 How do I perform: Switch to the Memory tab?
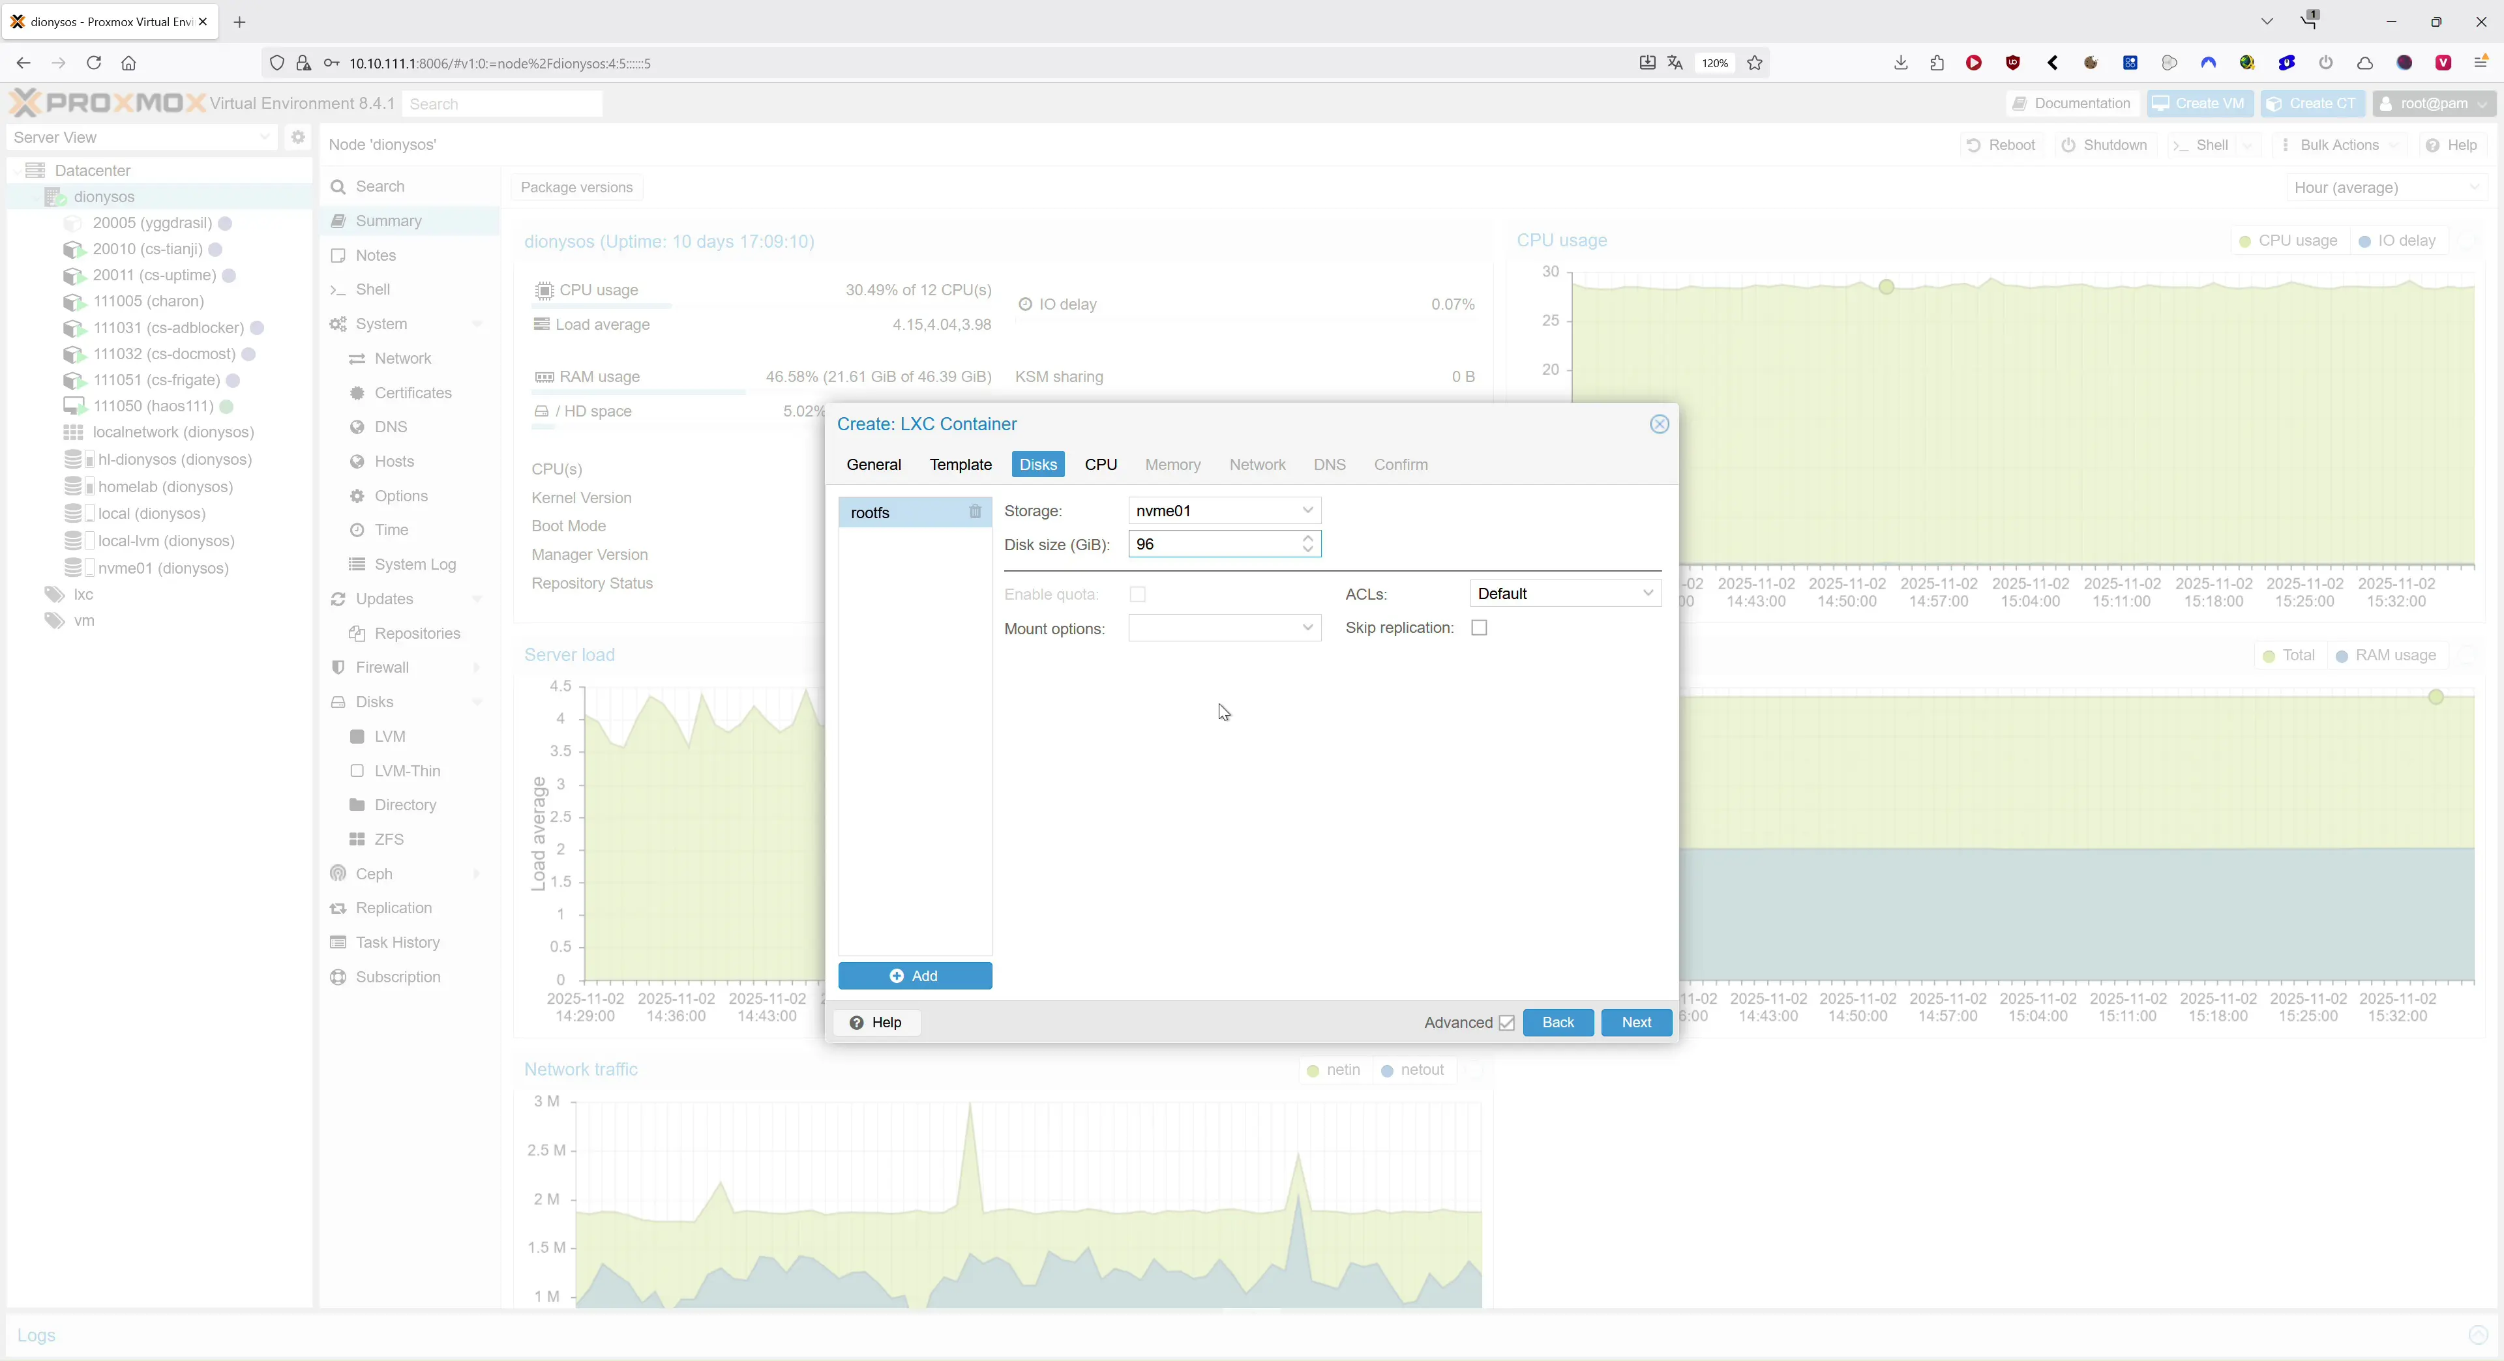(x=1172, y=464)
